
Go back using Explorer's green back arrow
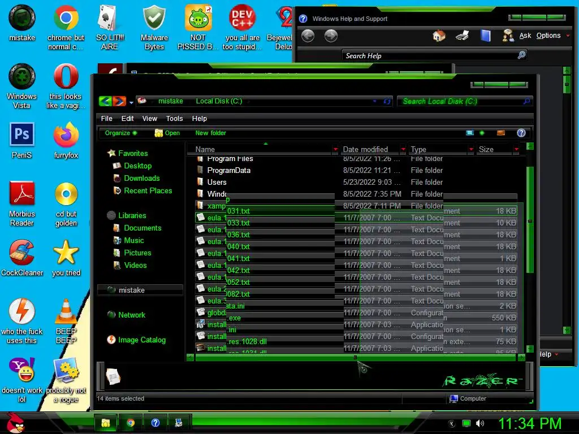pyautogui.click(x=105, y=101)
